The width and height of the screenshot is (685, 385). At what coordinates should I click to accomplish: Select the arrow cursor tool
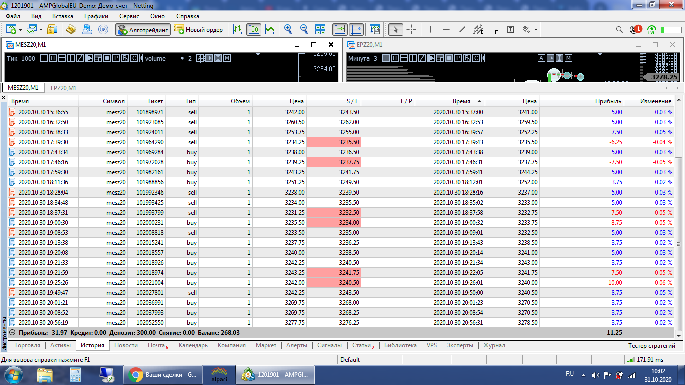[x=395, y=29]
